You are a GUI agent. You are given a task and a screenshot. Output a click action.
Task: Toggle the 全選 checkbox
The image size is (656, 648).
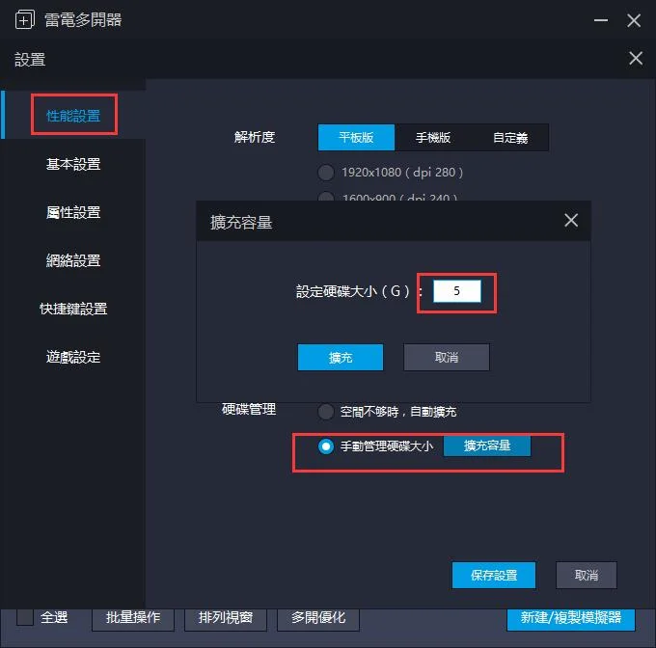(25, 617)
